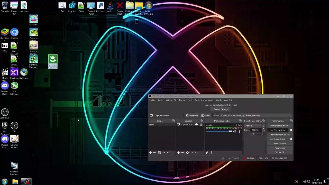
Task: Move source down arrow in Sources dock
Action: (196, 153)
